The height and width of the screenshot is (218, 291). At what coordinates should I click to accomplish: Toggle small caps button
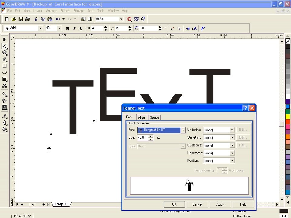click(187, 28)
